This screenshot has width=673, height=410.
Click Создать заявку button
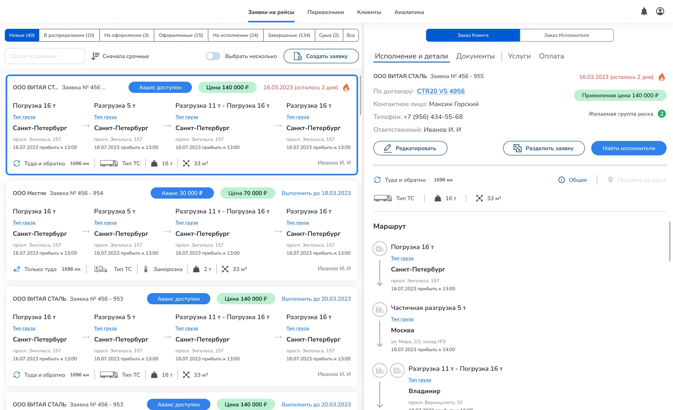321,56
